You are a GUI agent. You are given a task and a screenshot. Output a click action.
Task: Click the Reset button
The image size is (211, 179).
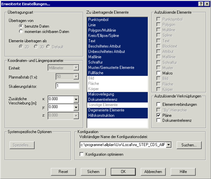tap(63, 172)
